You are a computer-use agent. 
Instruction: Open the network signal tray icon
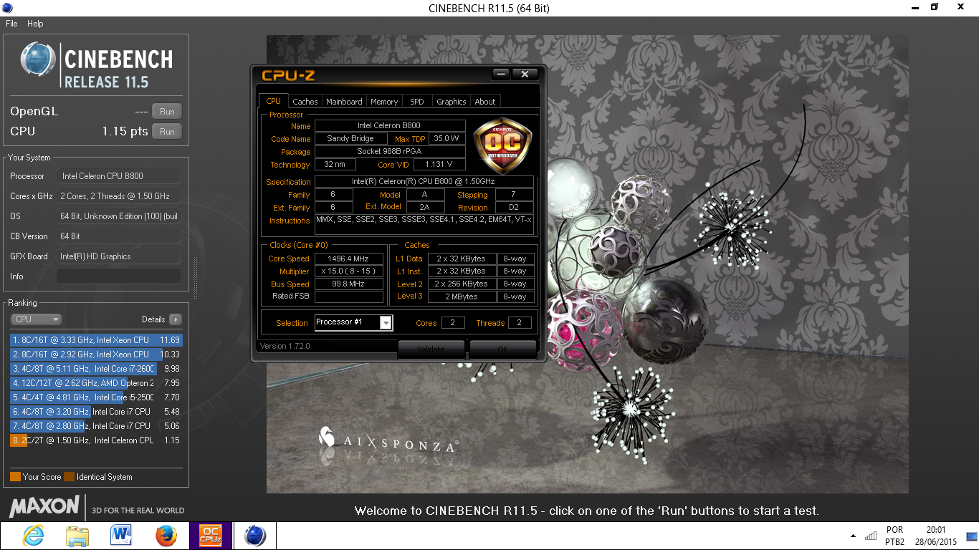point(871,535)
